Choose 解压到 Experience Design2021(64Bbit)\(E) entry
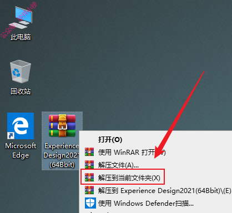 pos(155,191)
